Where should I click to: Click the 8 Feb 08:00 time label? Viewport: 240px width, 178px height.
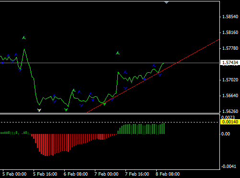(x=168, y=174)
